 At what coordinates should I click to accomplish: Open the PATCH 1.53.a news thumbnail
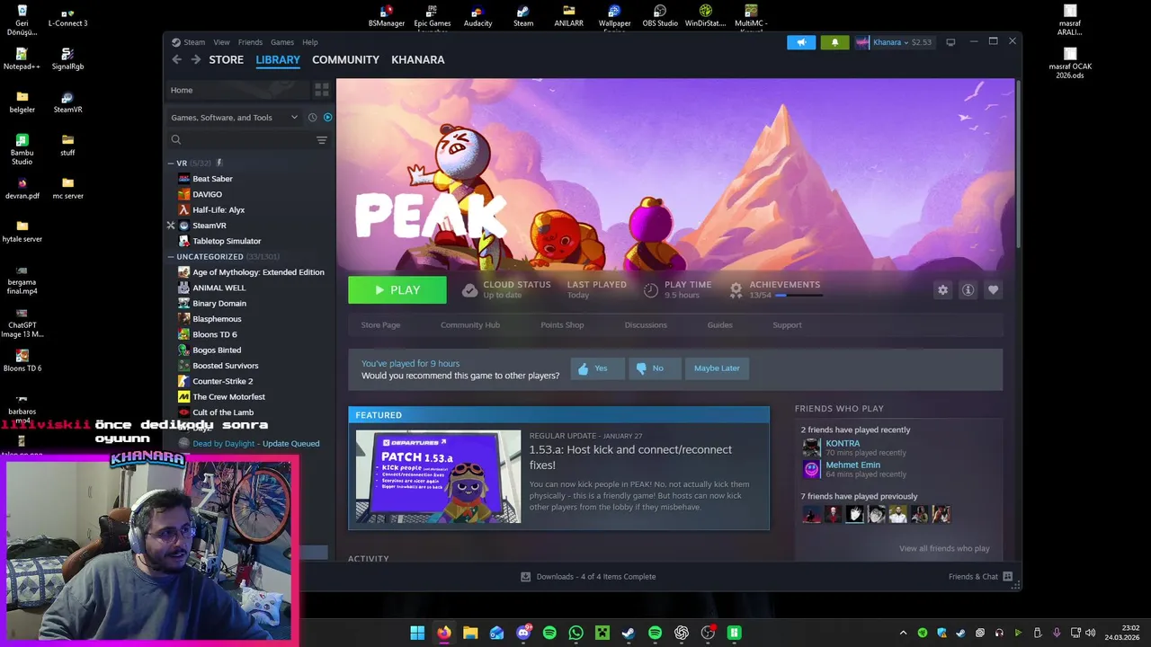[x=438, y=476]
